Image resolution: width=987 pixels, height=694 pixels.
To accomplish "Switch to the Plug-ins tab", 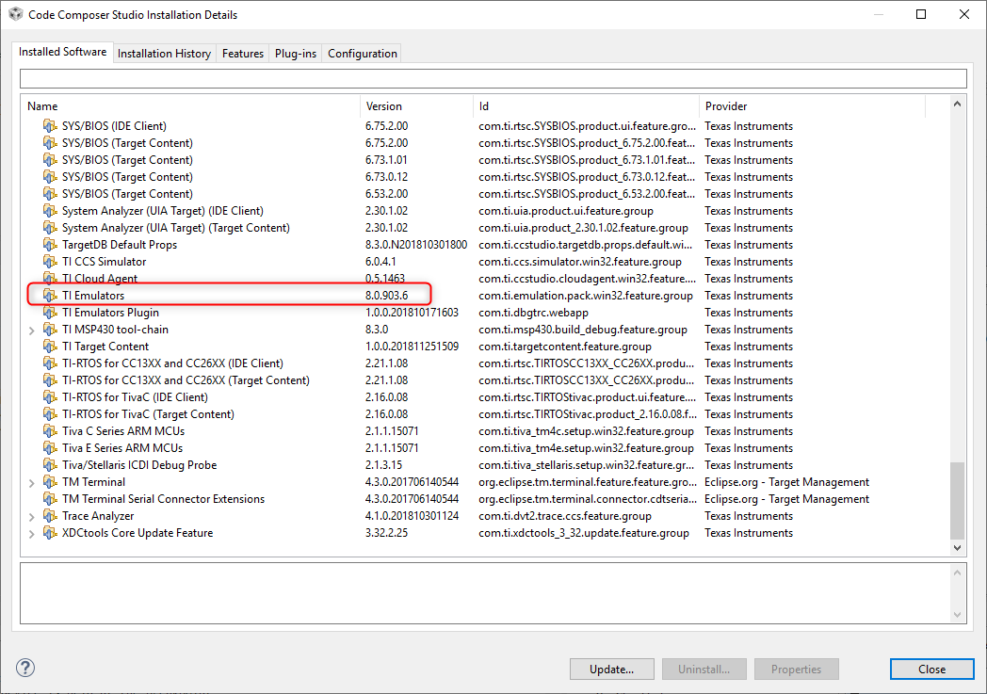I will pyautogui.click(x=296, y=54).
